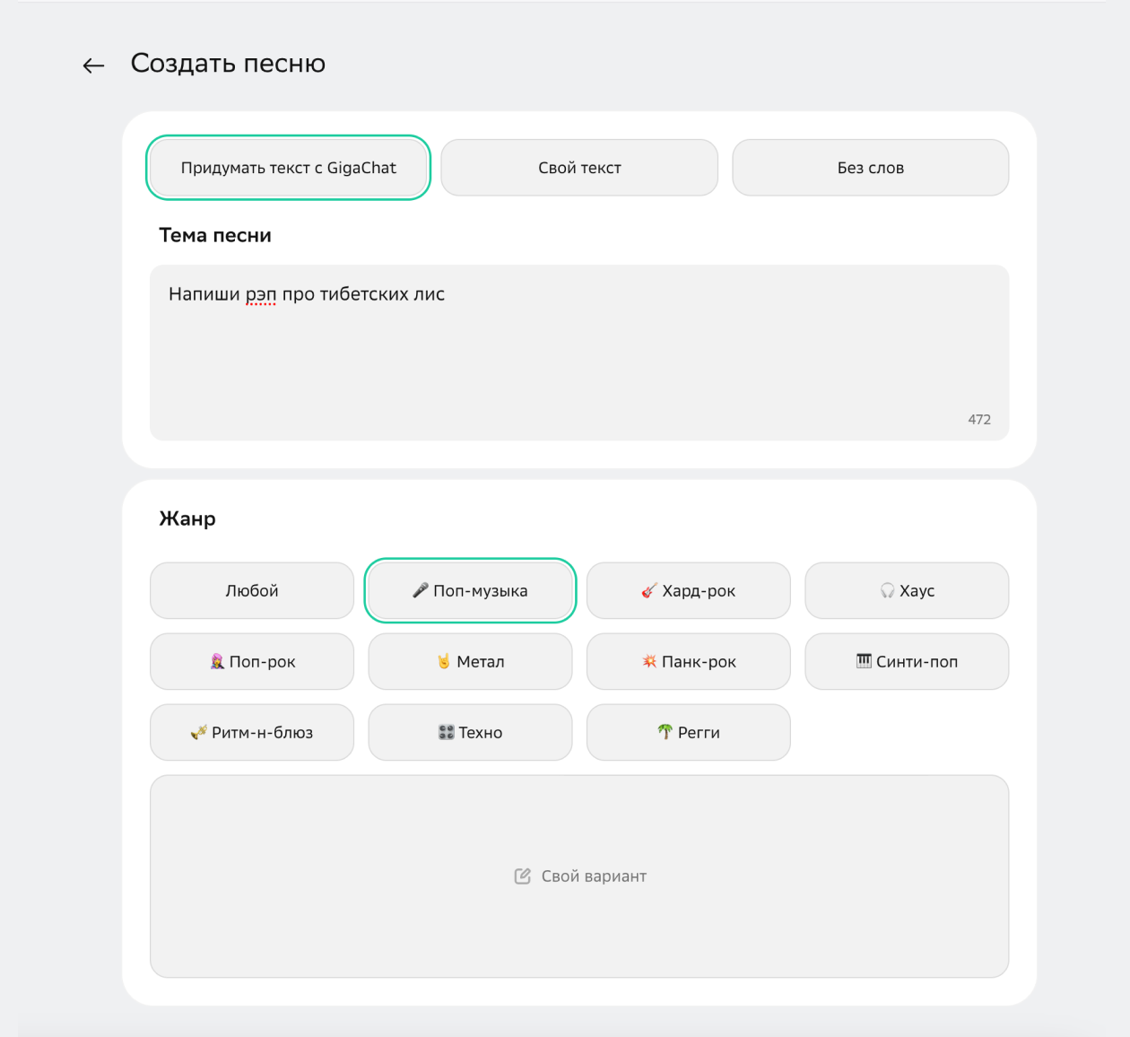Viewport: 1130px width, 1037px height.
Task: Select Придумать текст с GigaChat option
Action: click(288, 168)
